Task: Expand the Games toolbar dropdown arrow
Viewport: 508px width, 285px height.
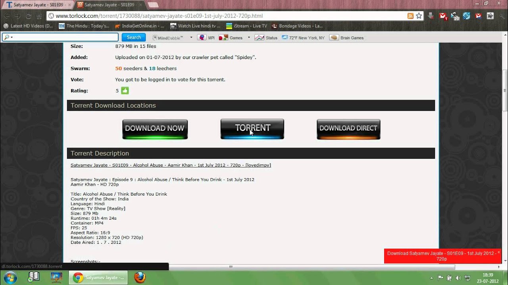Action: coord(249,38)
